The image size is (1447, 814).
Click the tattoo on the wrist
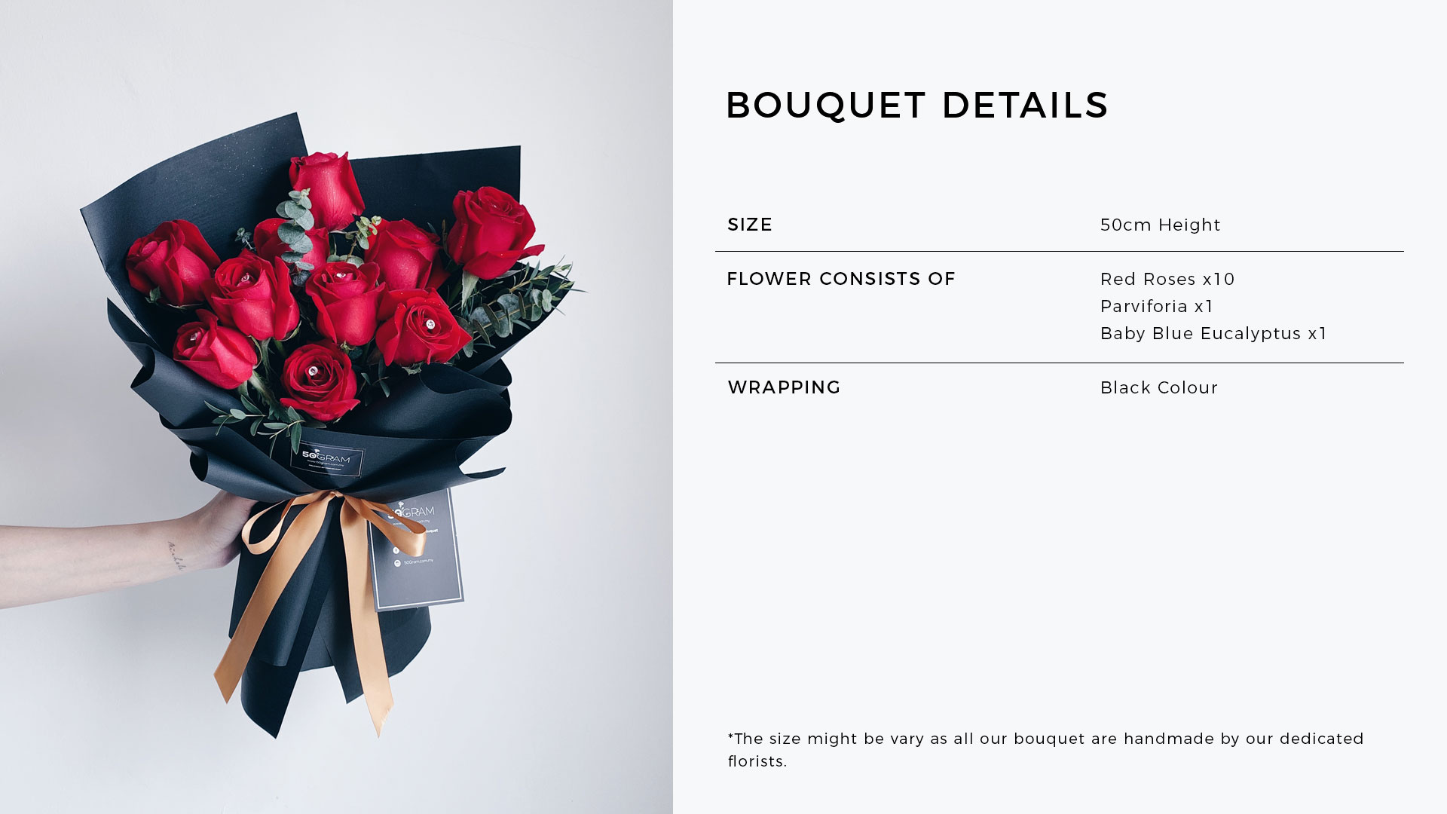pos(176,556)
